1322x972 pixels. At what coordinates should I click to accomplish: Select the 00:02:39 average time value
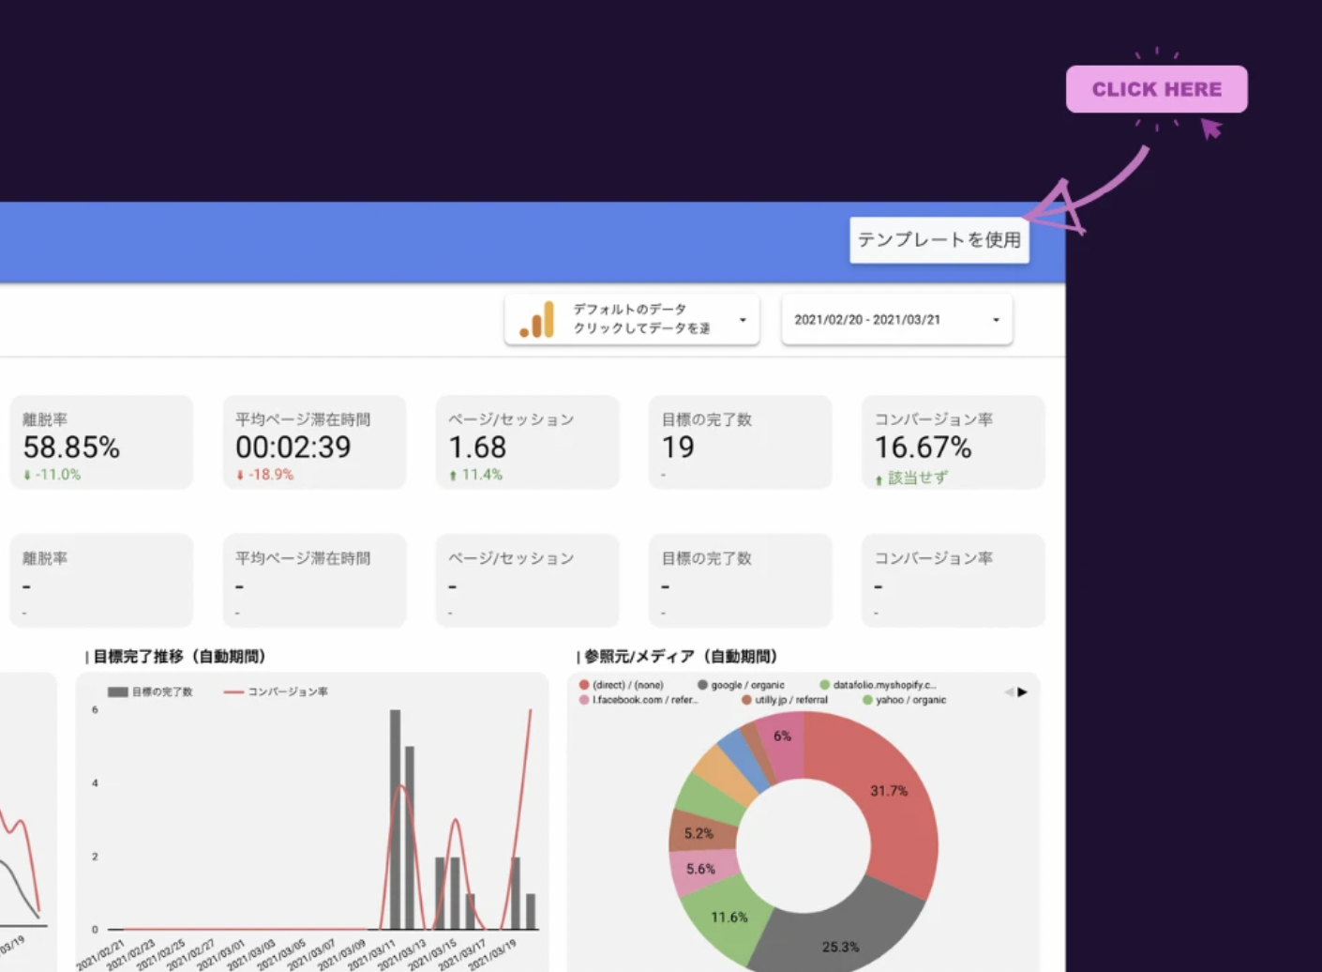293,448
